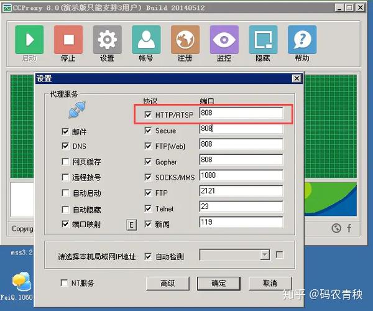
Task: Toggle the small checkbox right of IP dropdown
Action: tap(280, 255)
